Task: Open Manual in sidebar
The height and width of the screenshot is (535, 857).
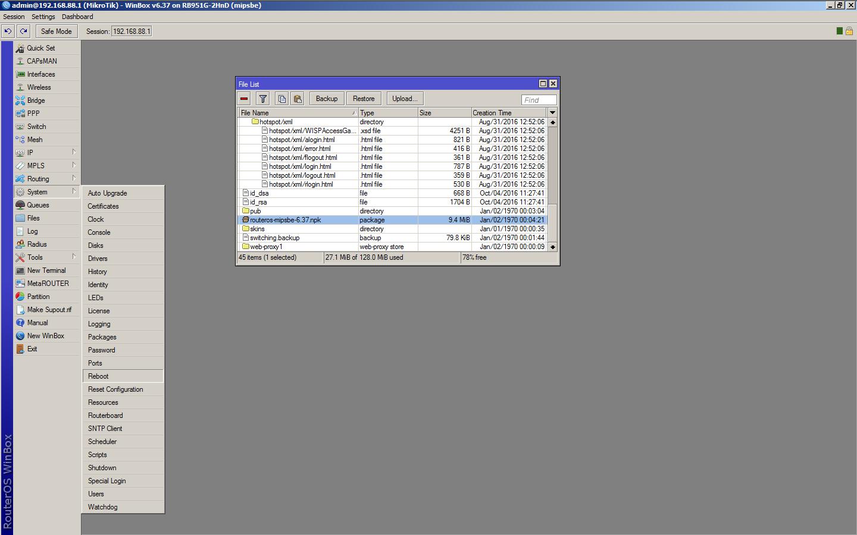Action: pos(47,323)
